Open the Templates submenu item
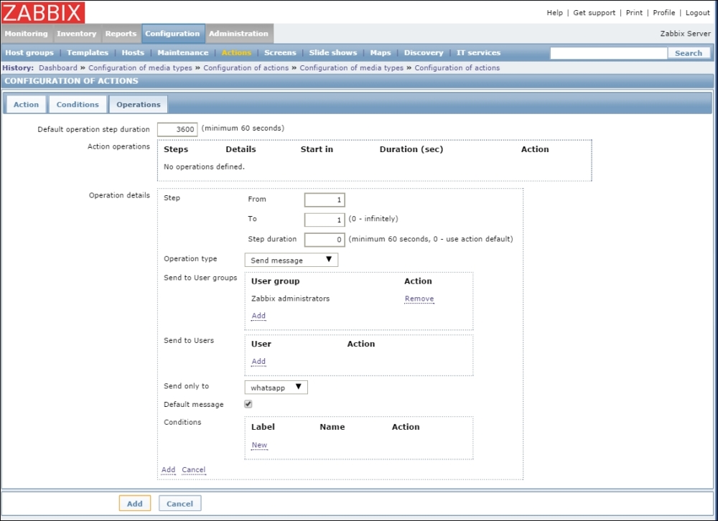718x521 pixels. (88, 52)
